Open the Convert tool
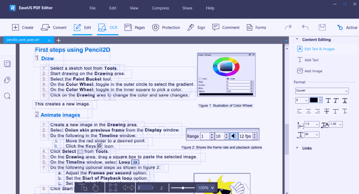The width and height of the screenshot is (359, 194). click(53, 27)
